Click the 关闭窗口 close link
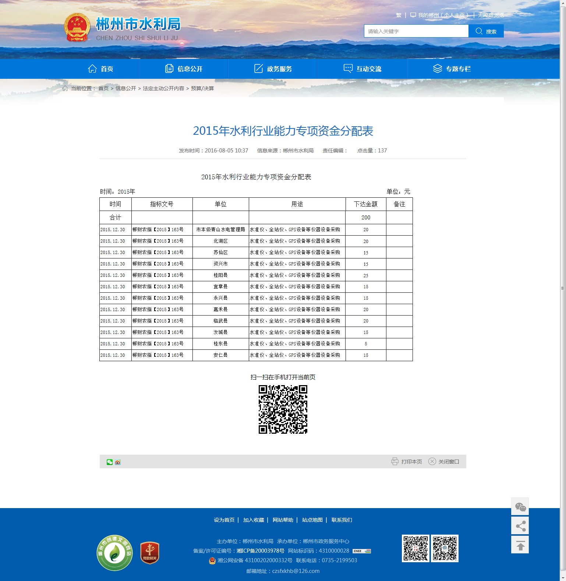 [x=449, y=462]
